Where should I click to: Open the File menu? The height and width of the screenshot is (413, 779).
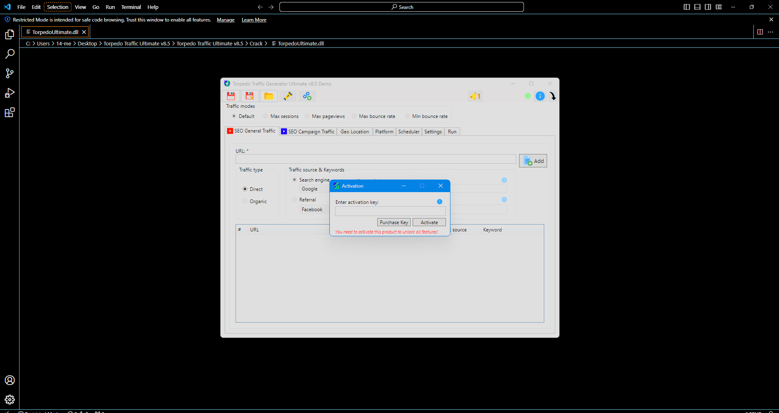pyautogui.click(x=22, y=7)
